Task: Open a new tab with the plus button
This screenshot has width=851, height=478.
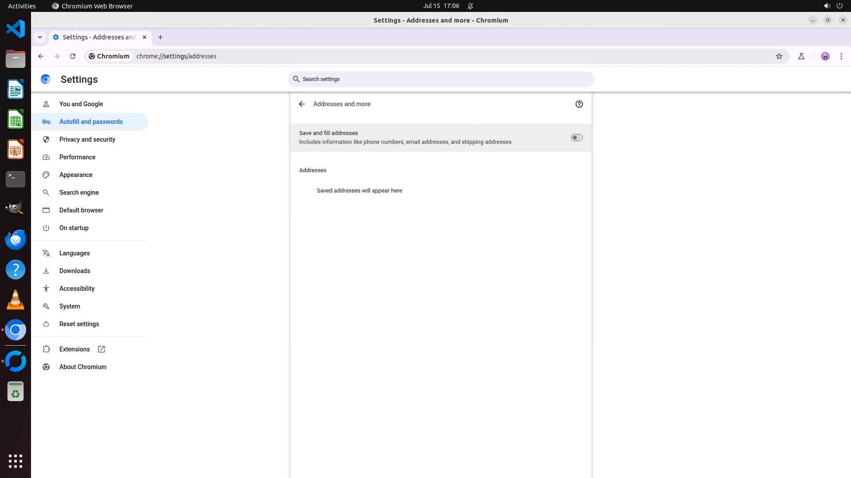Action: coord(160,37)
